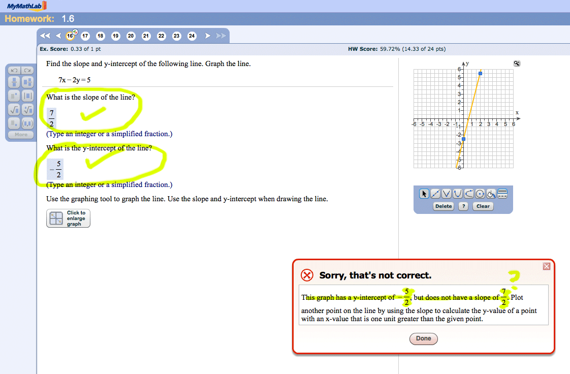Screen dimensions: 570x374
Task: Select the circle graphing tool
Action: [x=480, y=194]
